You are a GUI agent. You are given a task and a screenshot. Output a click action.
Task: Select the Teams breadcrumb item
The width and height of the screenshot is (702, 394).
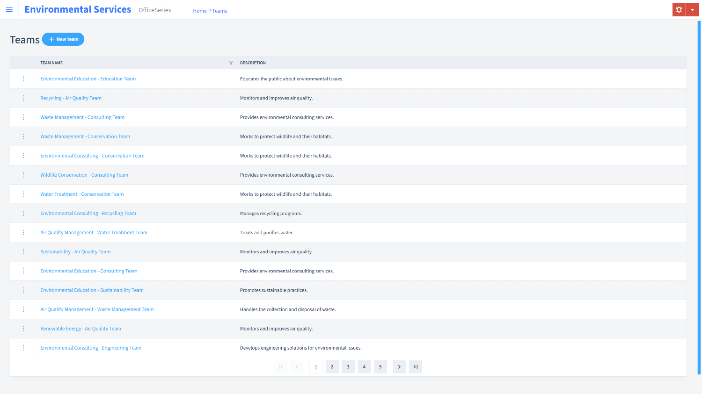pos(219,11)
